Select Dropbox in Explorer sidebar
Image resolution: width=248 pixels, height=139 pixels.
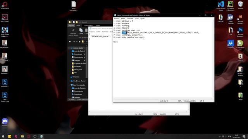coord(76,77)
